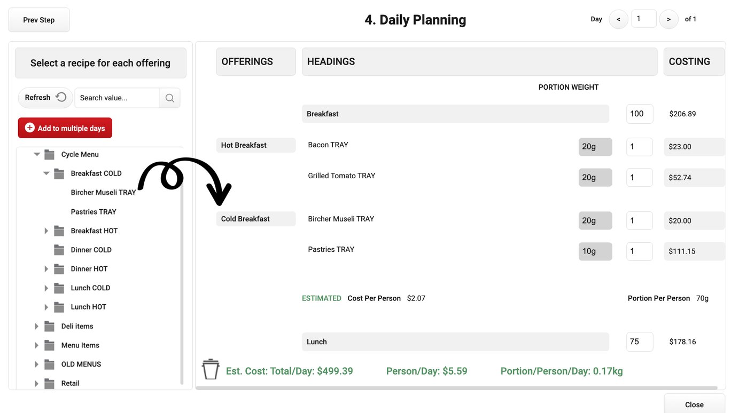Click the Day number input field
Screen dimensions: 731x413
pos(643,18)
